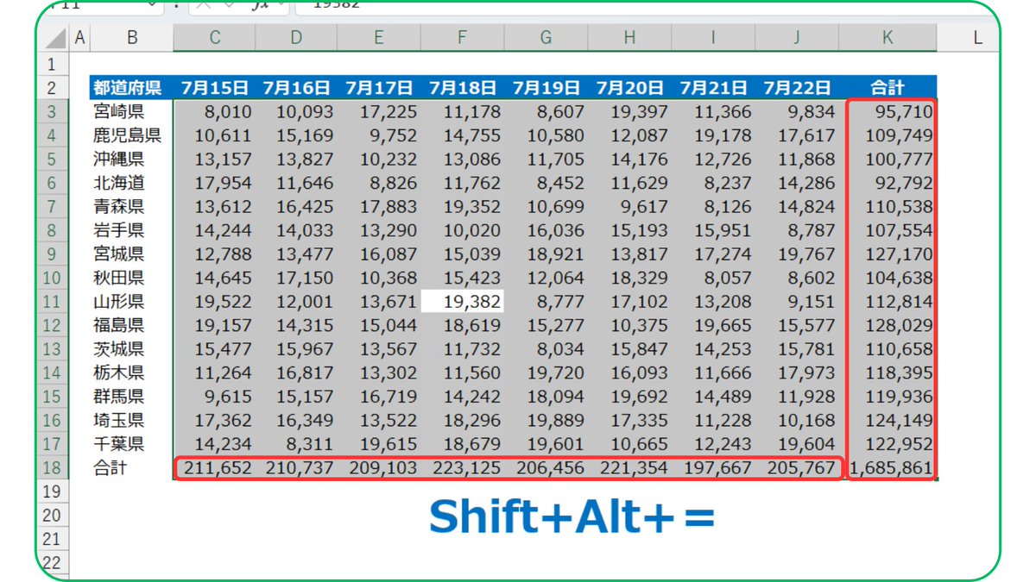
Task: Select column G header
Action: click(546, 37)
